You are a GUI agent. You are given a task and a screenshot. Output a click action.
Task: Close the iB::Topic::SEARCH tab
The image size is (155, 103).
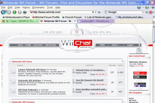pyautogui.click(x=37, y=21)
